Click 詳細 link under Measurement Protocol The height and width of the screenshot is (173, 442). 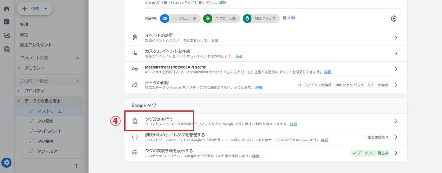click(328, 72)
